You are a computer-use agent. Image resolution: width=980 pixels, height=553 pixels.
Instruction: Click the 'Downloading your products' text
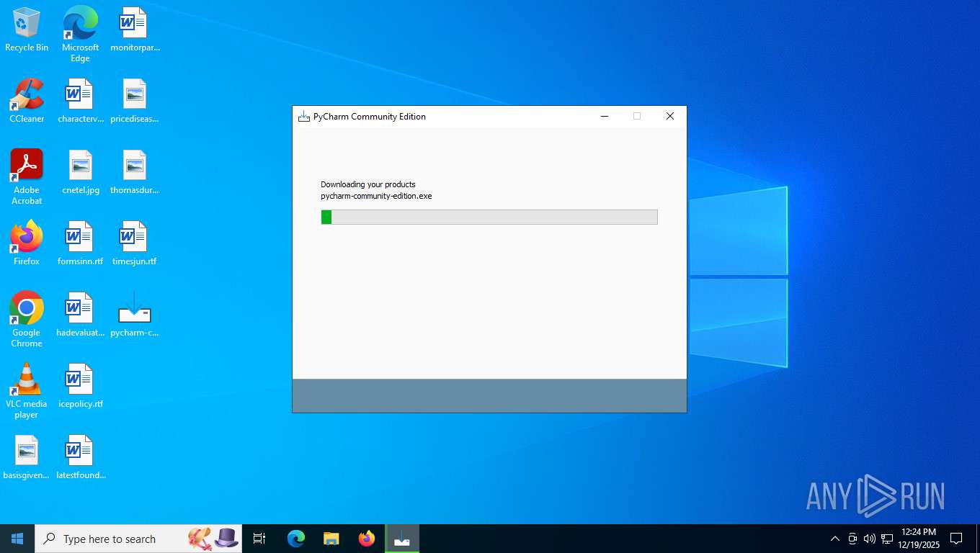[x=368, y=184]
